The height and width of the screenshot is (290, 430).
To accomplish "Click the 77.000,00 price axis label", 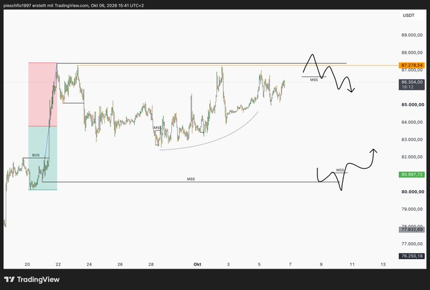I will tap(412, 244).
